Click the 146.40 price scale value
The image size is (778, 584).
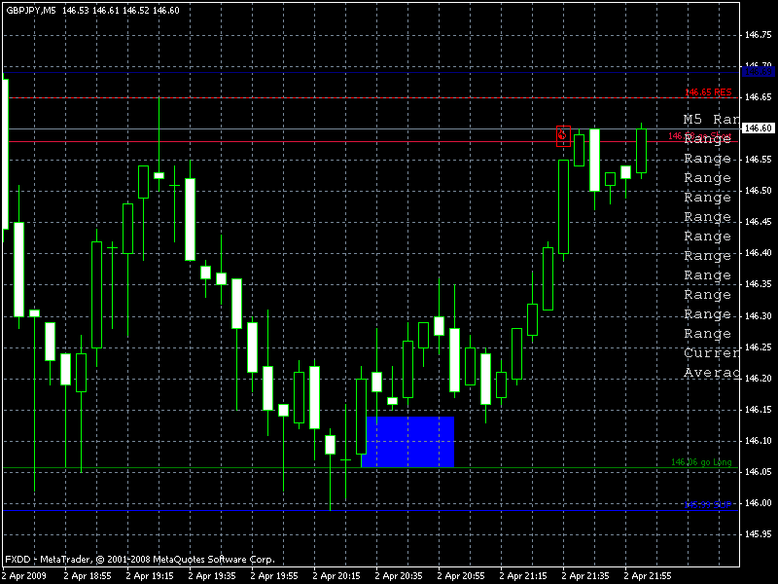click(x=759, y=253)
